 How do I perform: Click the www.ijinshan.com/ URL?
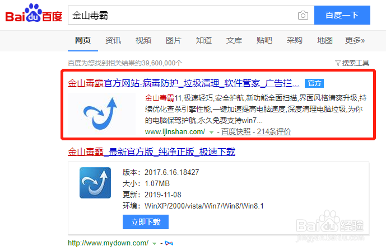[175, 132]
